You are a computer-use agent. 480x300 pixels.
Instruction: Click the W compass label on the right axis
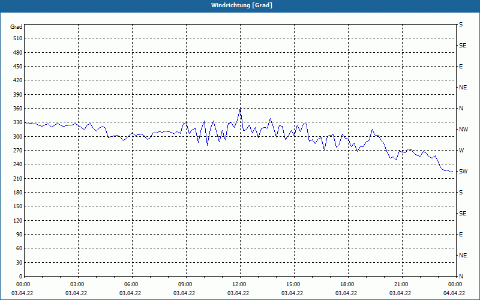461,151
